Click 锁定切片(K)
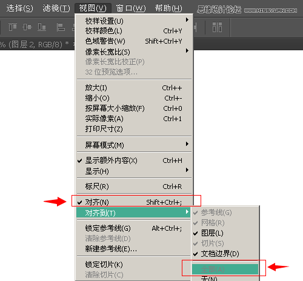Screen dimensions: 303x281 click(x=133, y=265)
